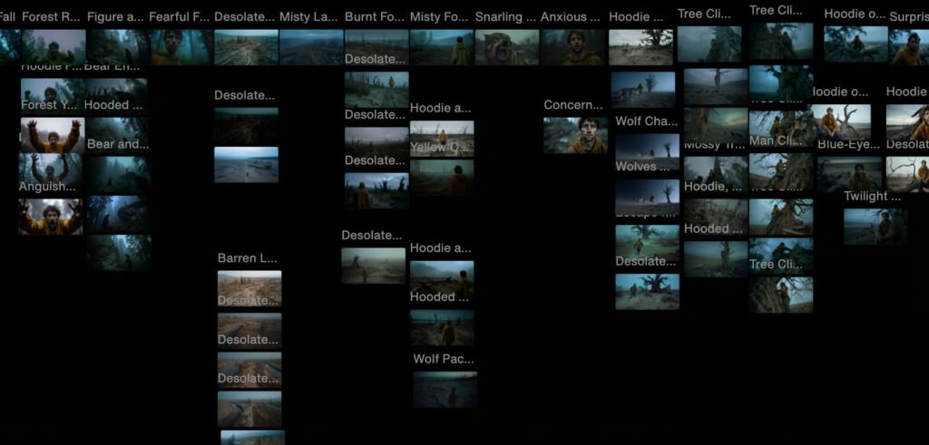Open thumbnail directly under "Barren L..." label
Viewport: 929px width, 445px height.
pyautogui.click(x=249, y=287)
